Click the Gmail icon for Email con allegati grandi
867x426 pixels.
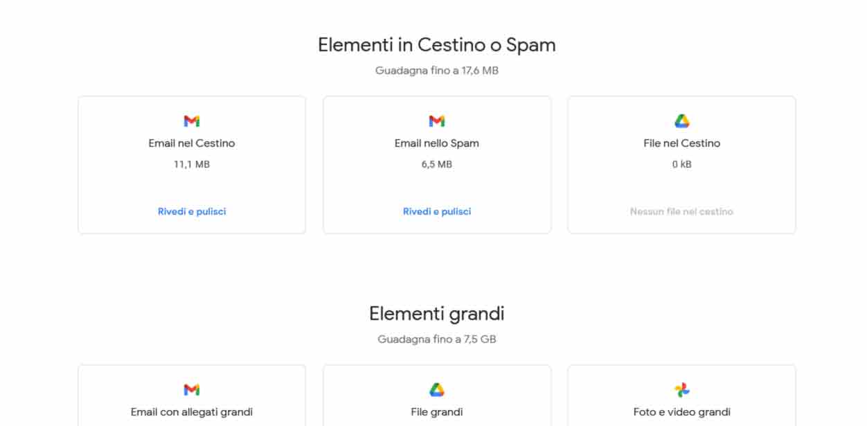[192, 390]
